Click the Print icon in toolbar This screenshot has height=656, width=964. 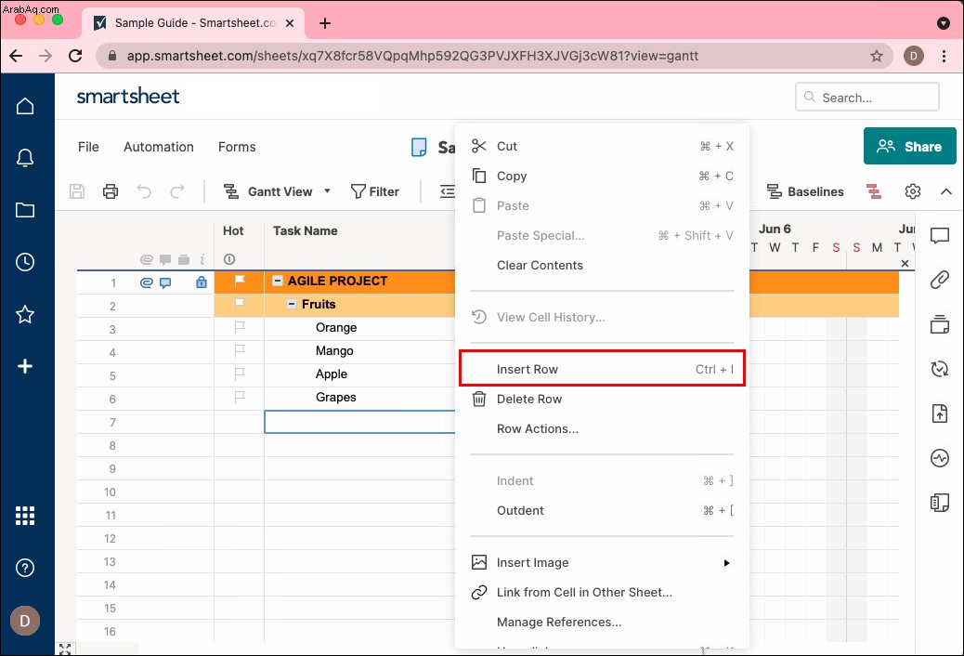pyautogui.click(x=110, y=191)
